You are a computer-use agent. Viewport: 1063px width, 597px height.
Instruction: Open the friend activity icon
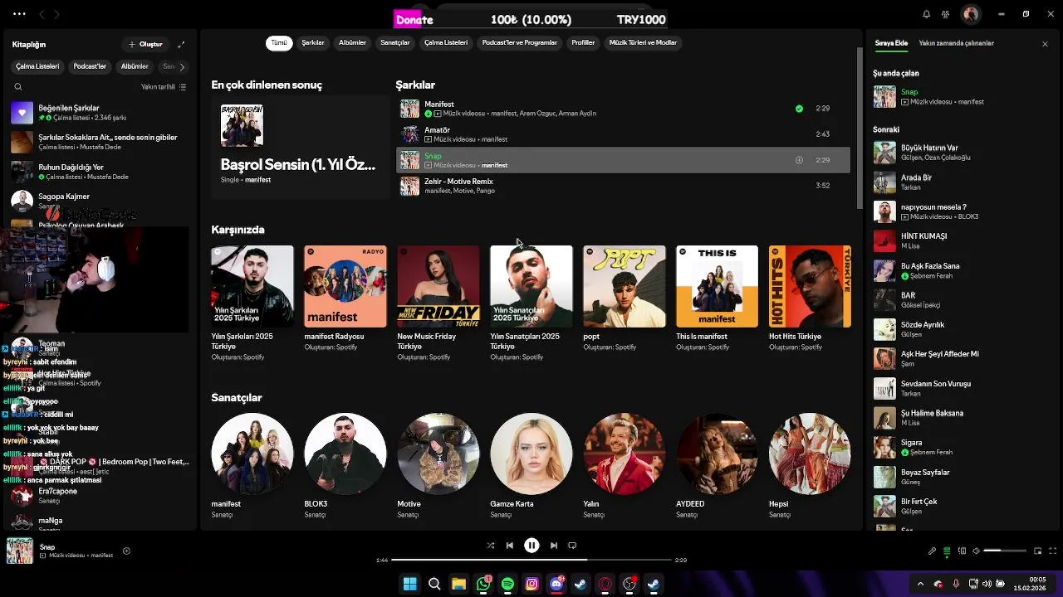click(x=945, y=14)
